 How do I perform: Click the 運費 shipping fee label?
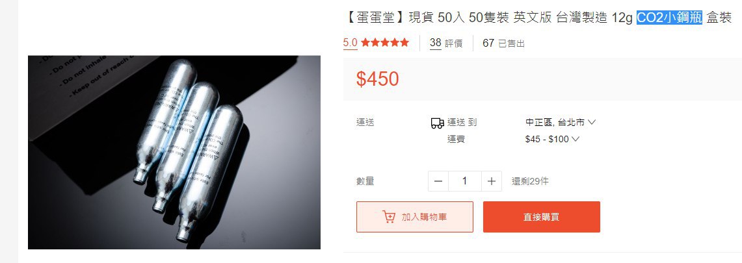[456, 140]
